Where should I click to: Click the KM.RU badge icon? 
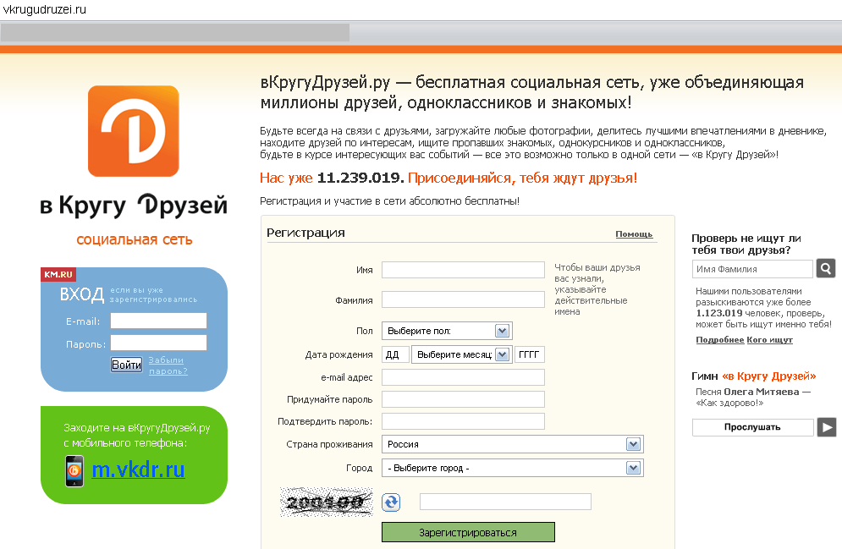click(x=58, y=274)
